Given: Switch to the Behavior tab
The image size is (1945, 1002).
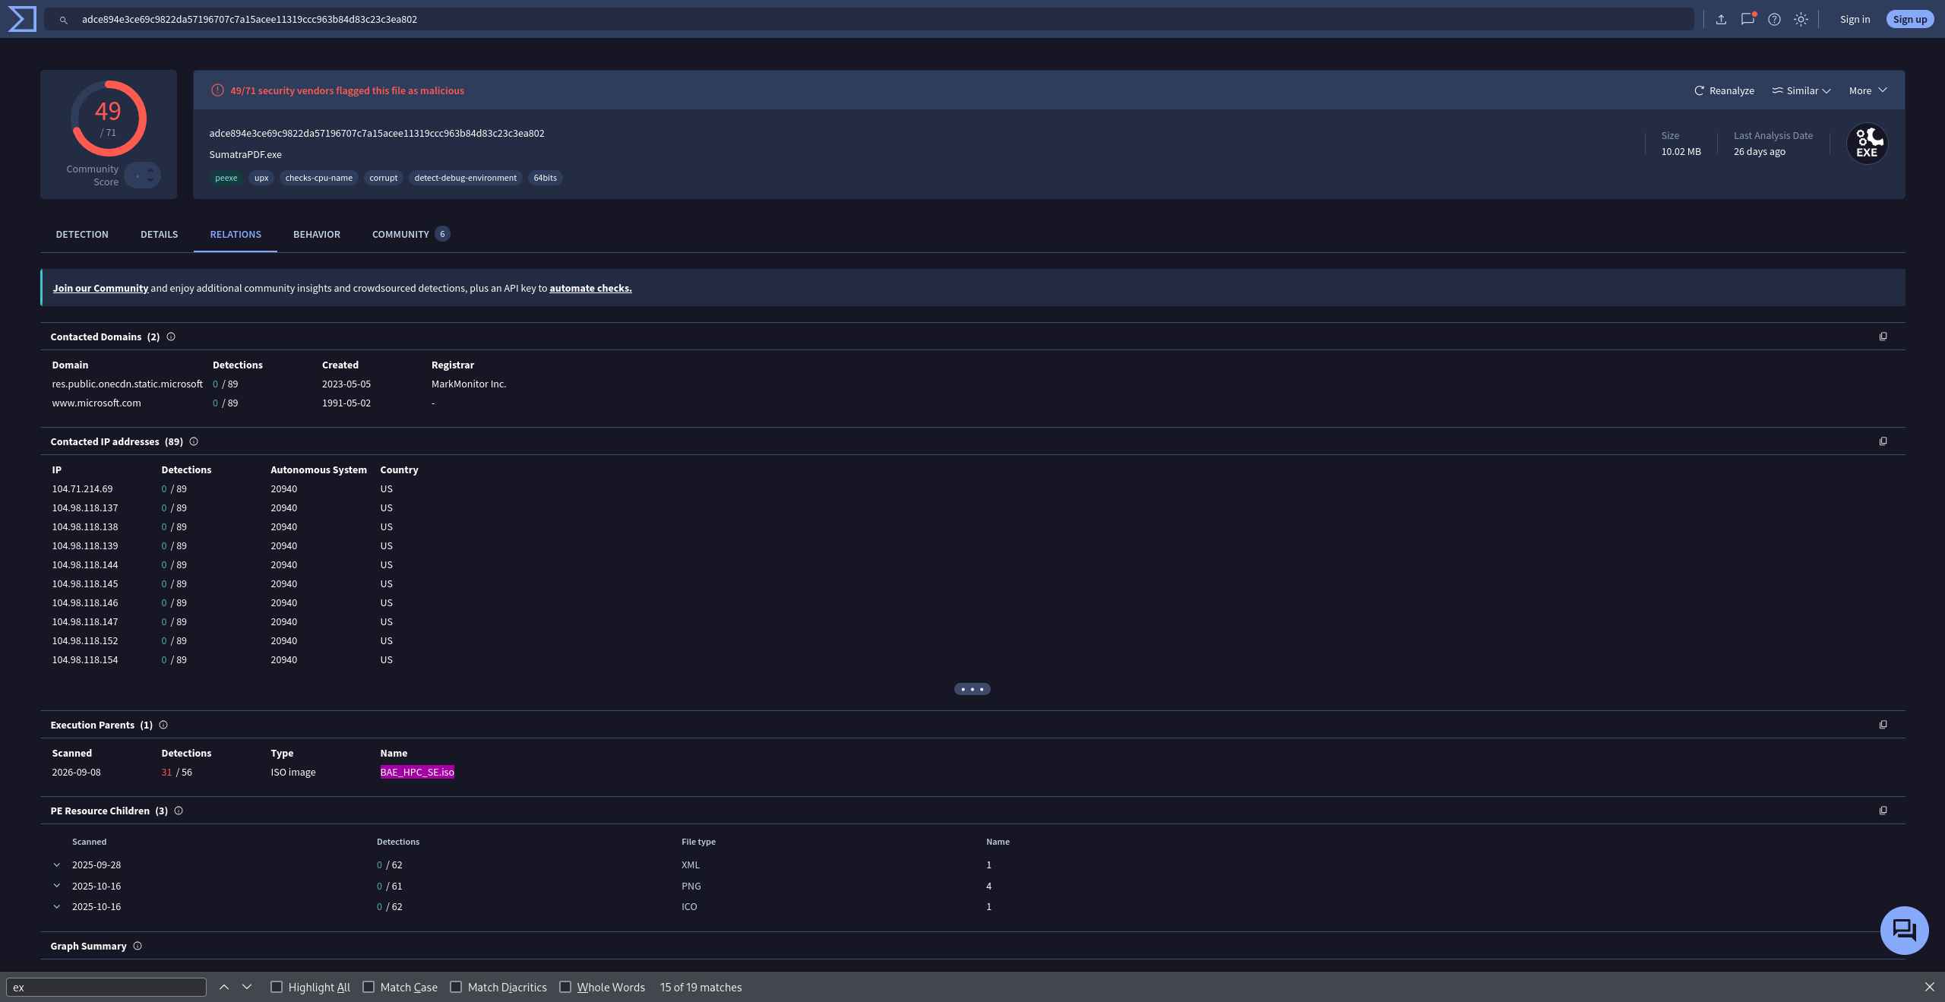Looking at the screenshot, I should 317,234.
